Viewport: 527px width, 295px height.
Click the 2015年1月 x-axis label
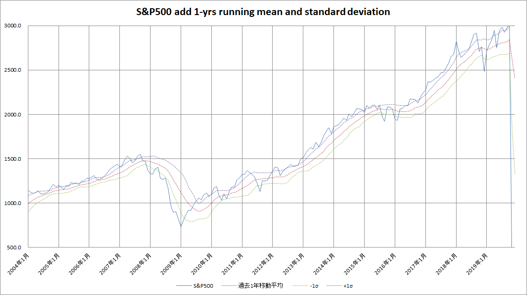click(x=355, y=264)
